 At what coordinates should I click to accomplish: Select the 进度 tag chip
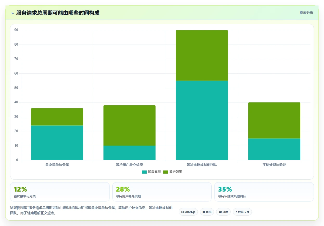[x=223, y=212]
